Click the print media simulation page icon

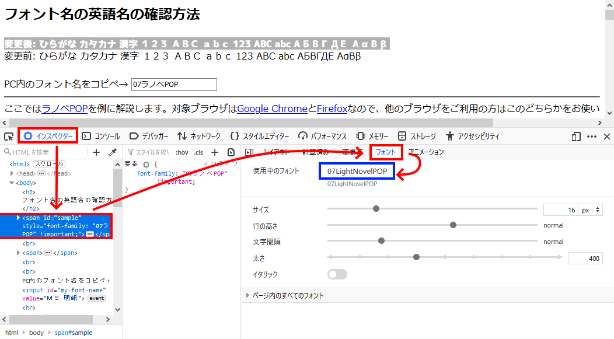pos(231,152)
